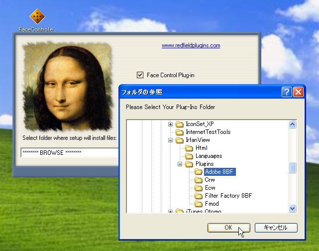
Task: Click the folder tree scroll down arrow
Action: (292, 209)
